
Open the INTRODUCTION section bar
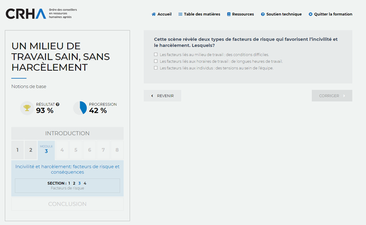pos(67,133)
